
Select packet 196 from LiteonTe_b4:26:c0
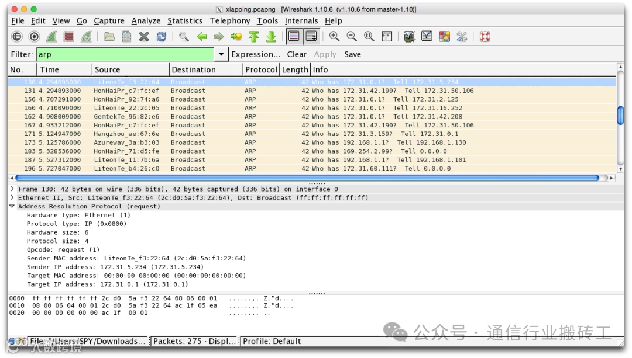click(x=311, y=169)
